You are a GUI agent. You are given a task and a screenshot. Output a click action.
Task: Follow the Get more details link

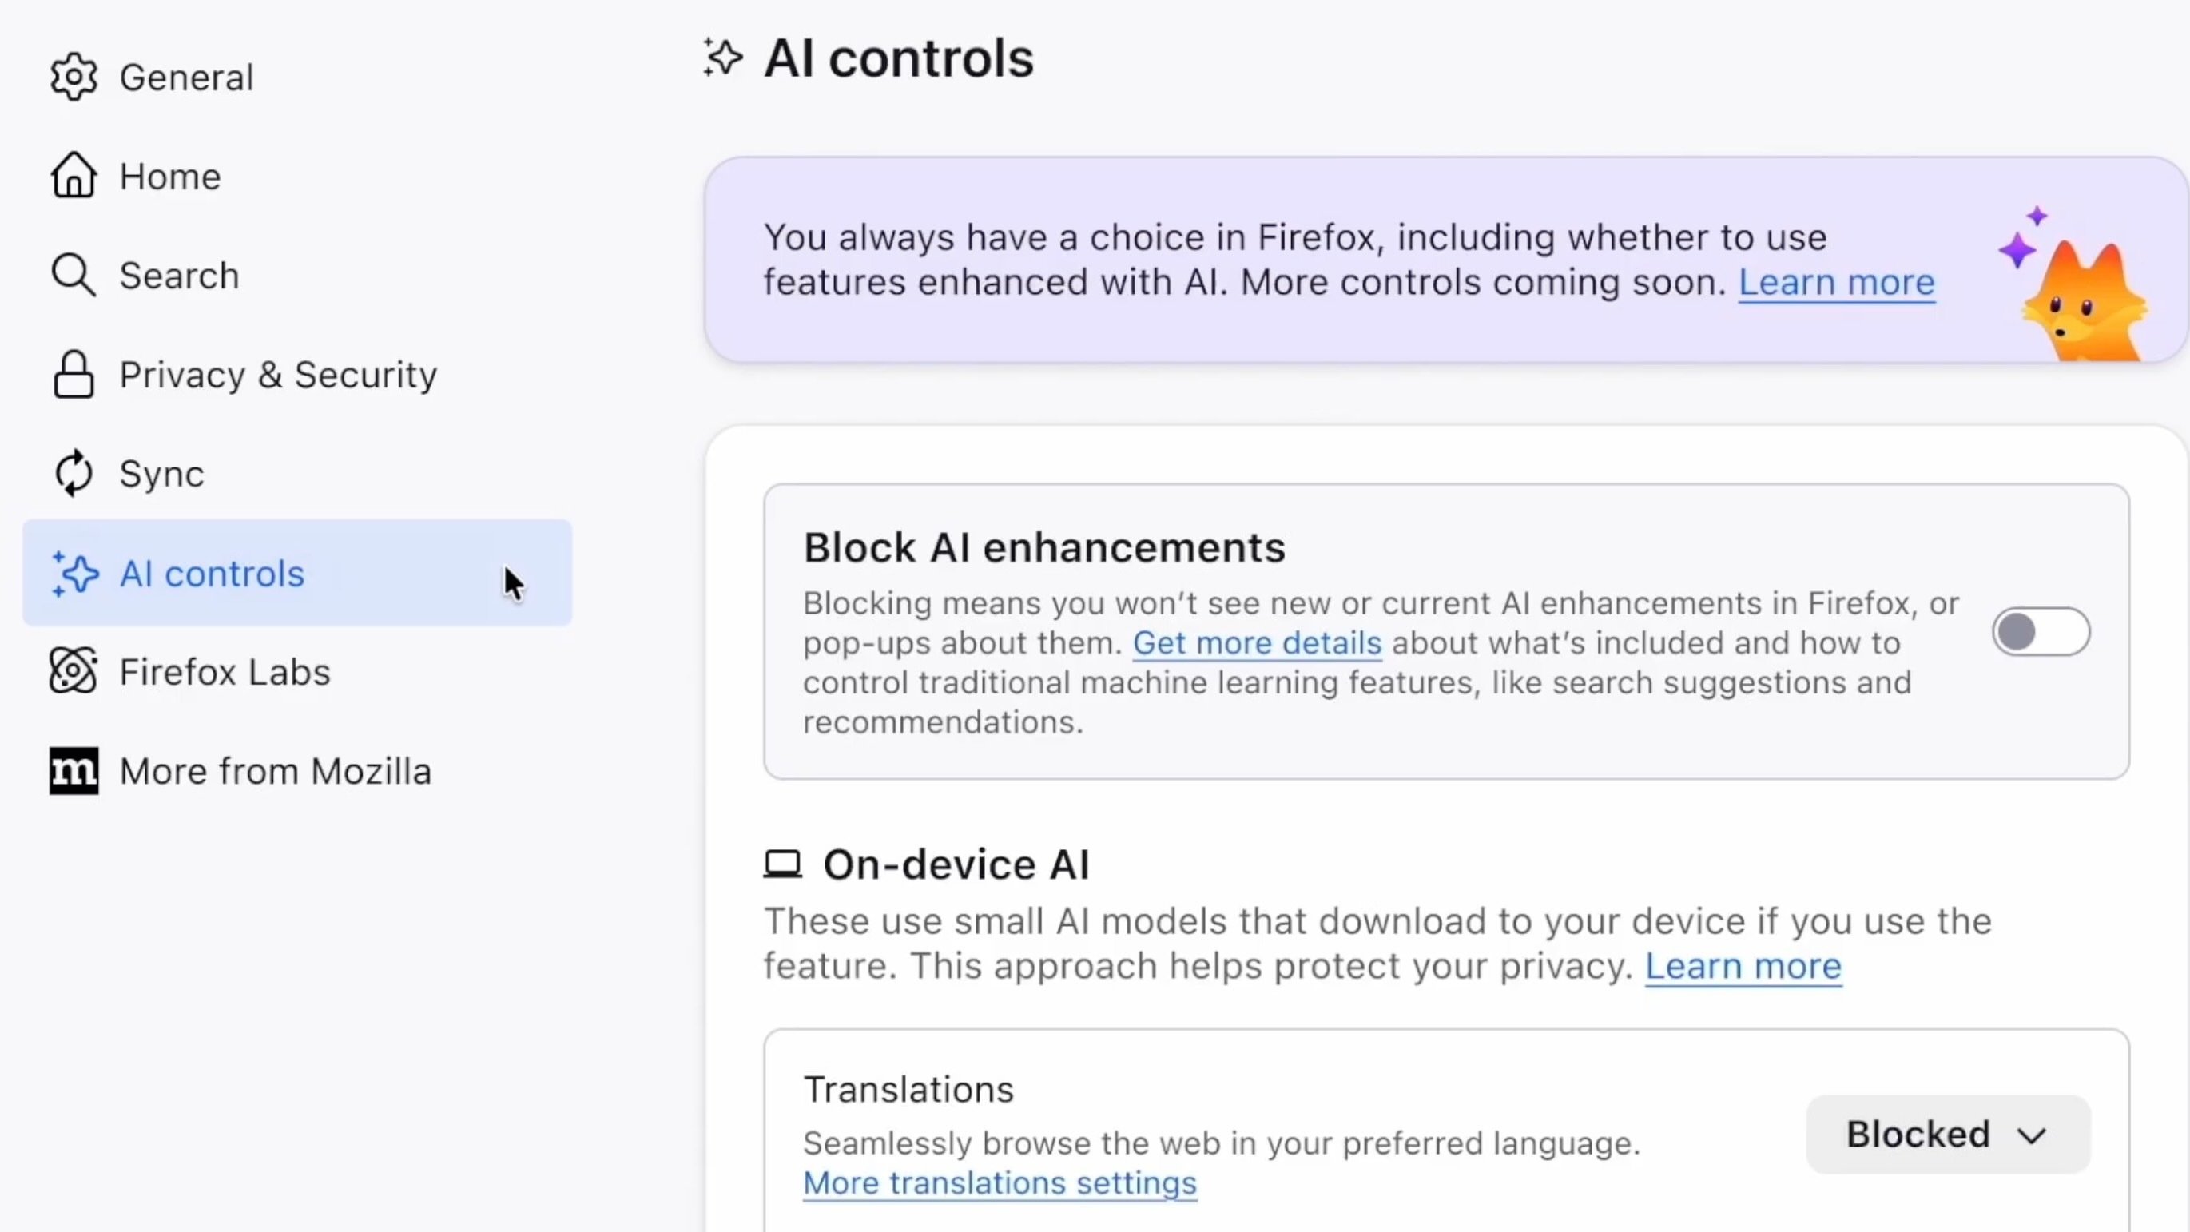[1257, 644]
